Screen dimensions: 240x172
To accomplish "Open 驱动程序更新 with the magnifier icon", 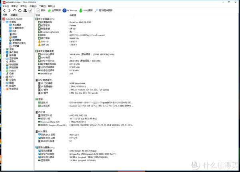I will pos(104,10).
